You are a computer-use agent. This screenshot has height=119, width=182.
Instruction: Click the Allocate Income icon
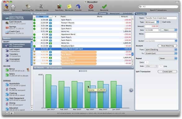click(42, 6)
